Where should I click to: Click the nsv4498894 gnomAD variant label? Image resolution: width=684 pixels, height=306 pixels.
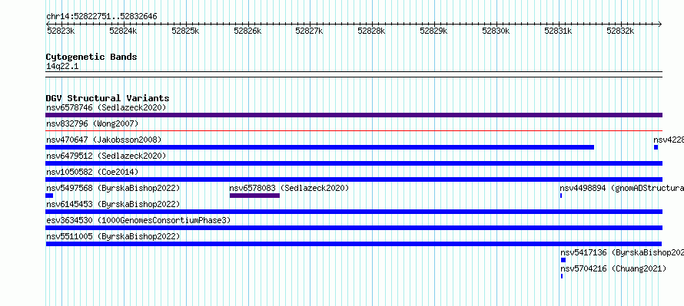(622, 188)
